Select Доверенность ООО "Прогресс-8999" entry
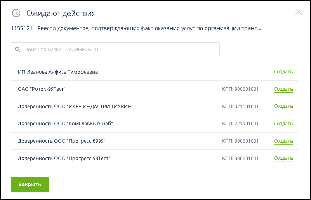The width and height of the screenshot is (311, 200). 62,141
